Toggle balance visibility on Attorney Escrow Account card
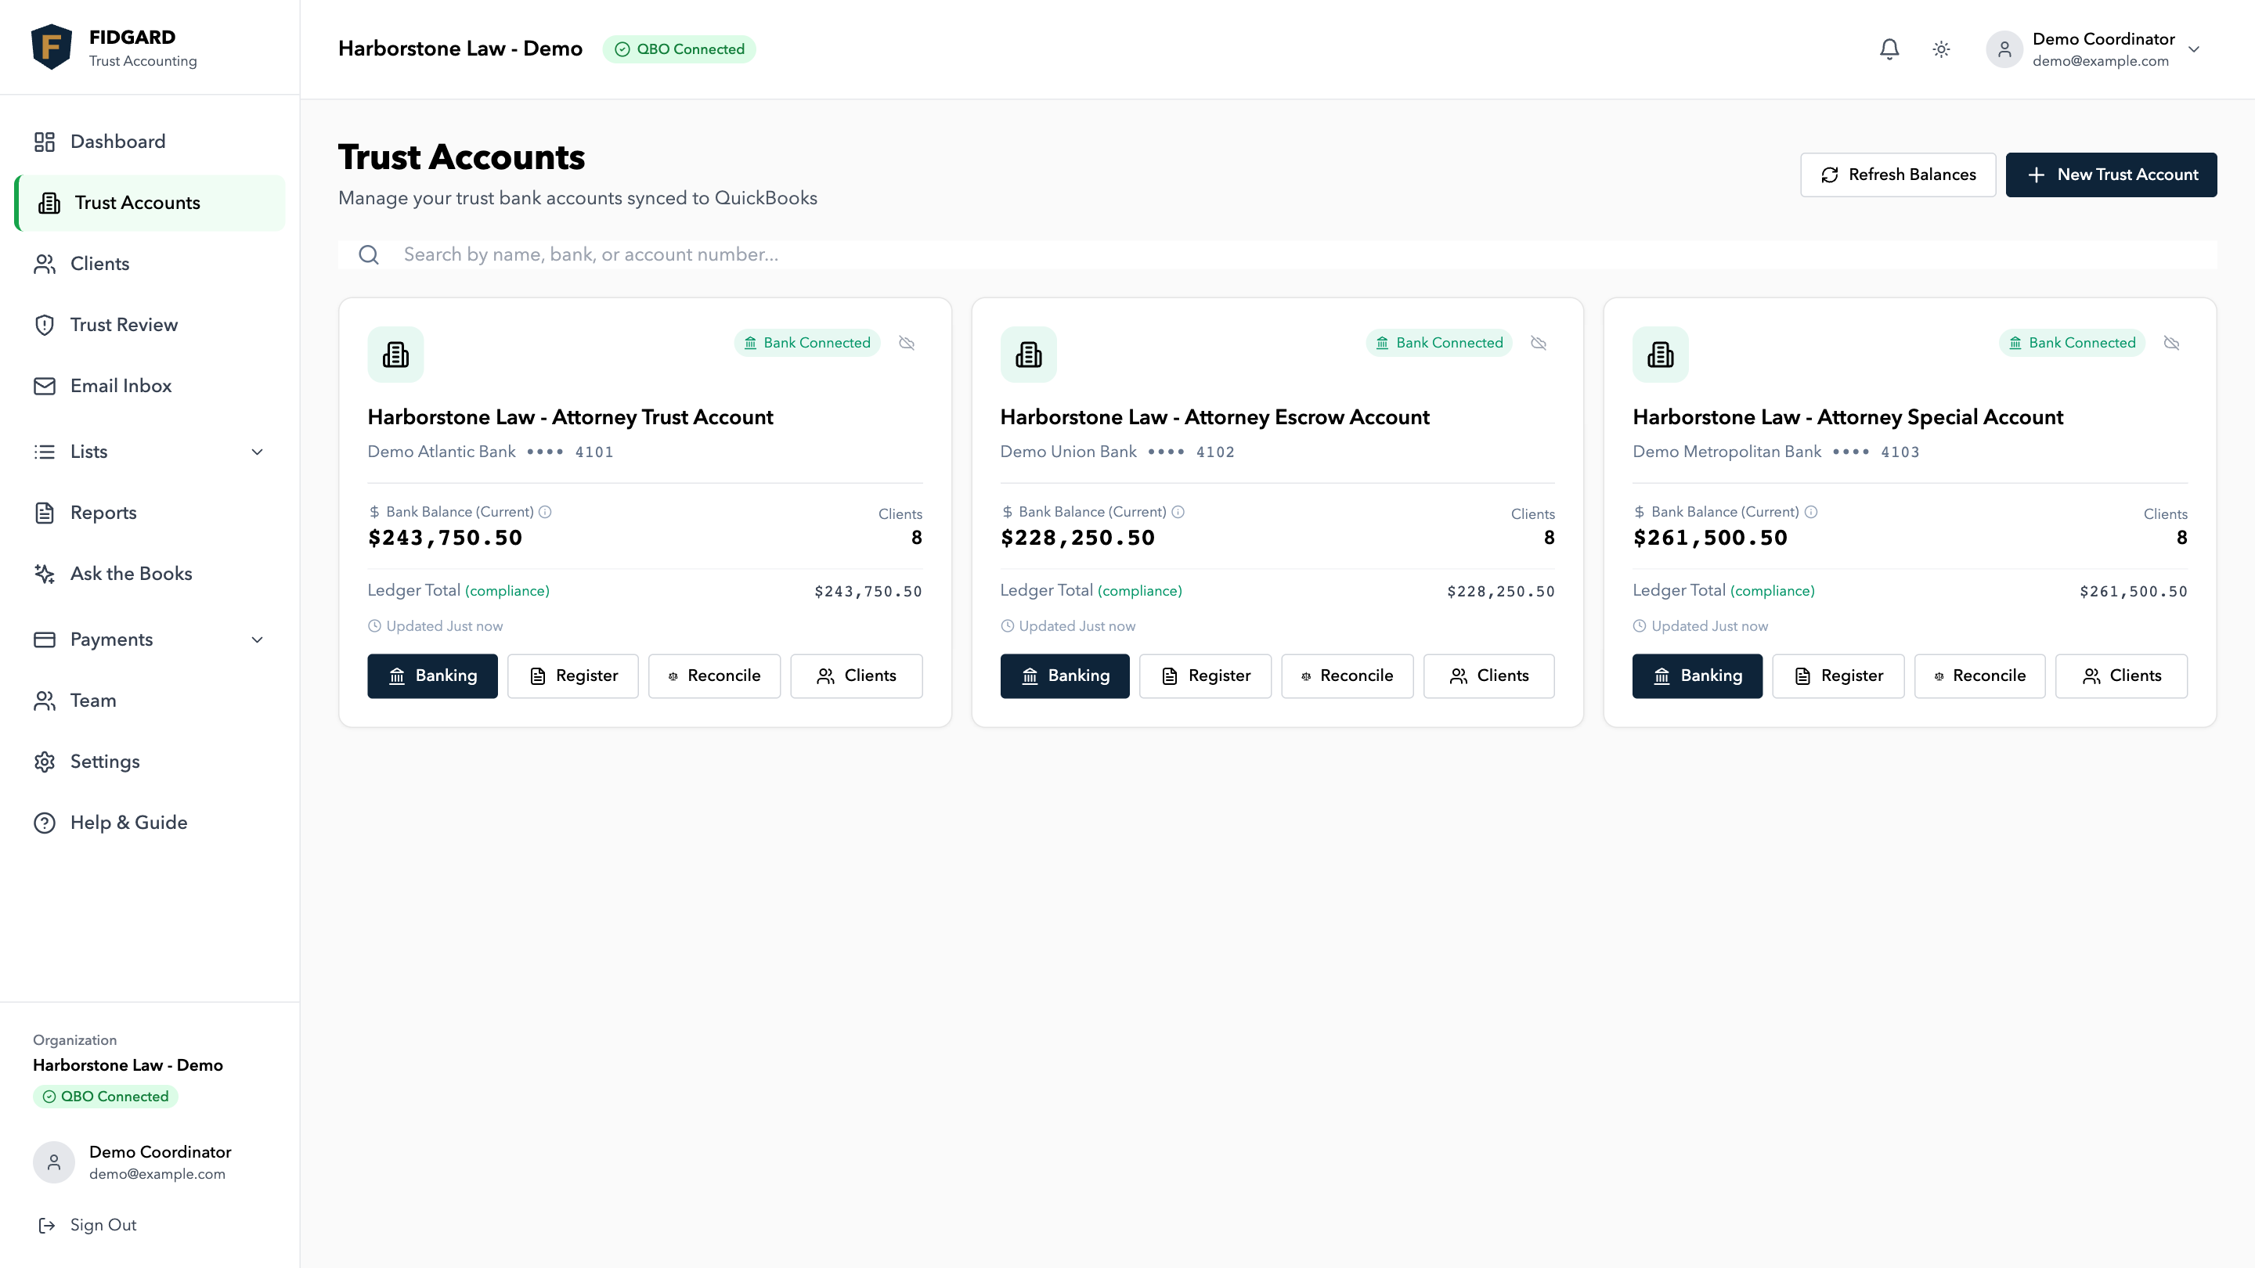2255x1268 pixels. 1539,343
